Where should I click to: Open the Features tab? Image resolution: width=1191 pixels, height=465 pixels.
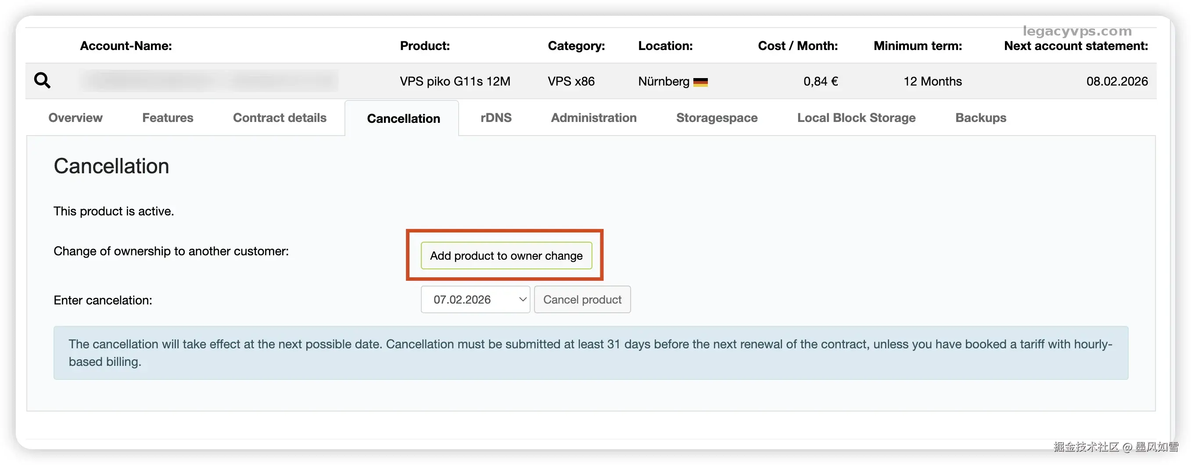167,118
